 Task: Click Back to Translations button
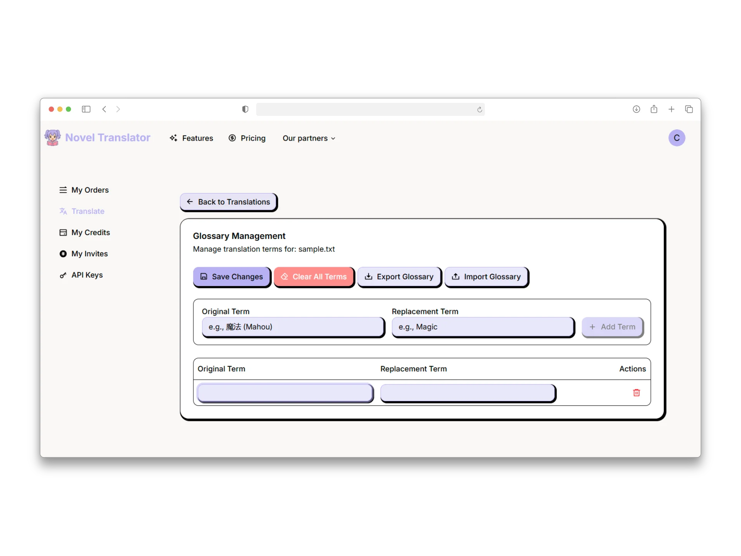(228, 202)
